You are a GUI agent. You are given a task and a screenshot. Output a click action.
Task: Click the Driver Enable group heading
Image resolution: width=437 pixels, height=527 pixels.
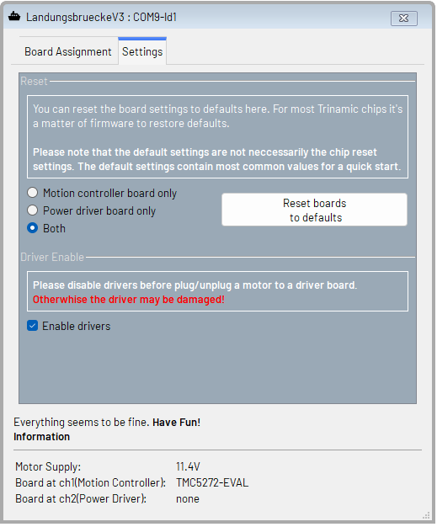click(52, 257)
